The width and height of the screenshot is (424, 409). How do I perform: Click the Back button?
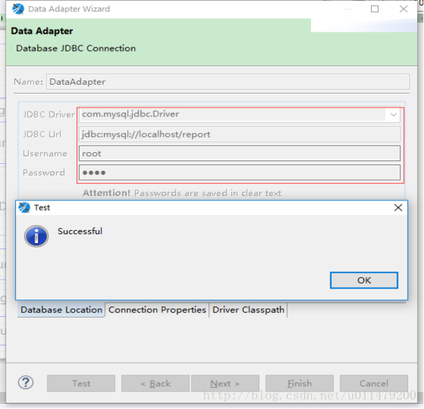156,384
